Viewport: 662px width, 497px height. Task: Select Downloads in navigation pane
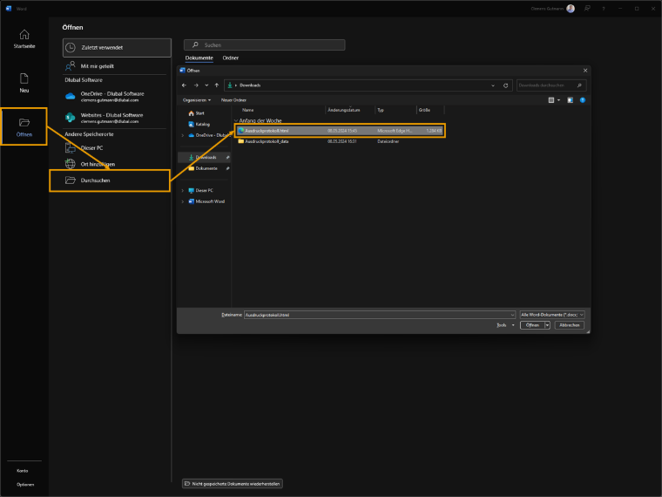point(205,157)
